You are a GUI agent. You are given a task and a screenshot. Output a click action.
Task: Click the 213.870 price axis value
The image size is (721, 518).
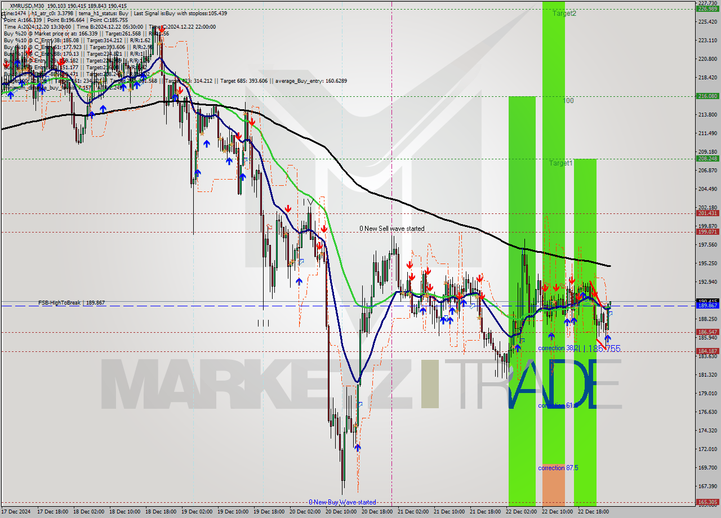[707, 115]
